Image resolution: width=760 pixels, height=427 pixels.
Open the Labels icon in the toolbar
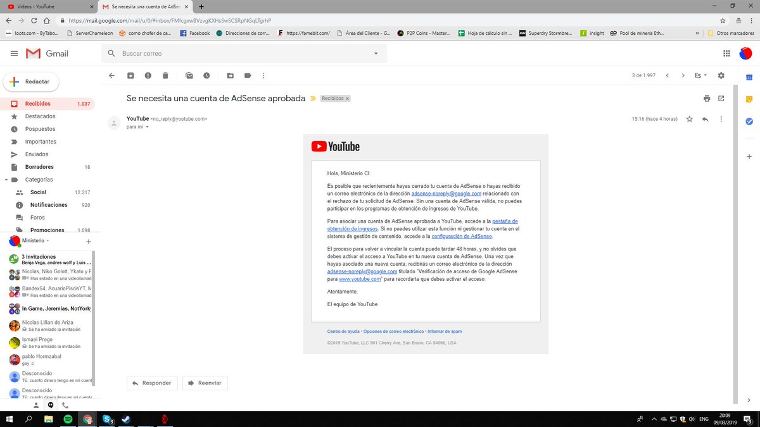(x=248, y=75)
